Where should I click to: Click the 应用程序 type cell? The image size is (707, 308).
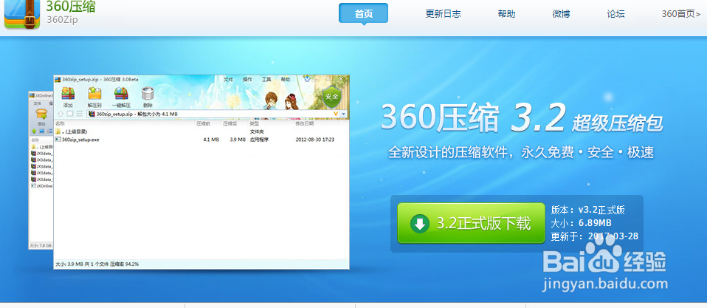pos(259,140)
